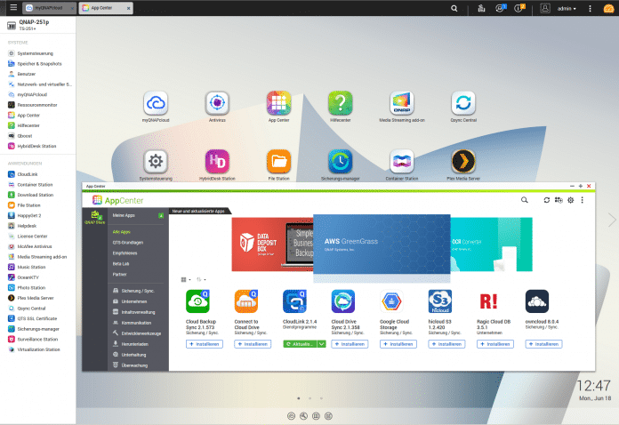Open the CloudLink update dropdown arrow

[321, 343]
